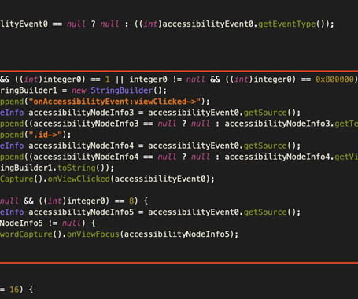Click the string "onAccessibilityEvent:viewClicked->"
This screenshot has width=358, height=299.
point(115,102)
